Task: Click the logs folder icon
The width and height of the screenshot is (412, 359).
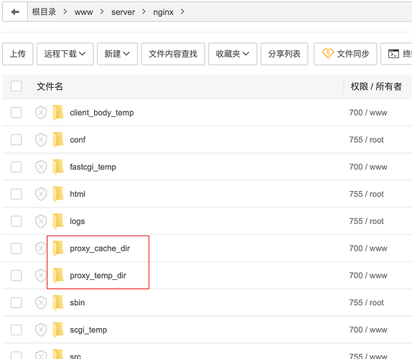Action: pos(58,221)
